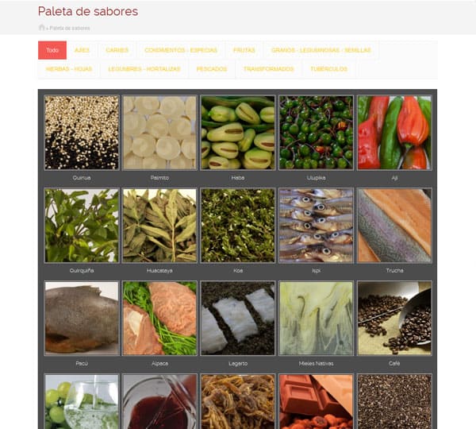
Task: Click the home icon in breadcrumb
Action: pos(42,28)
